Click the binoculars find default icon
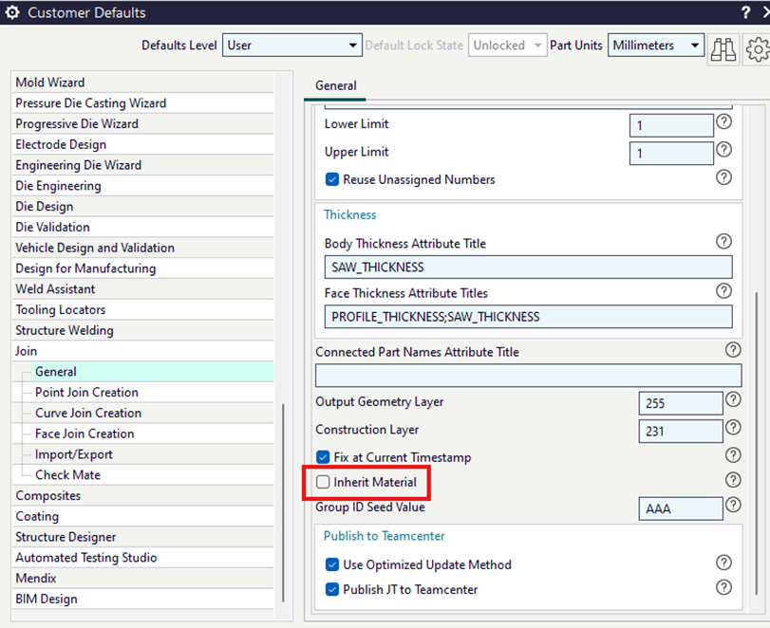The height and width of the screenshot is (628, 770). pos(723,49)
